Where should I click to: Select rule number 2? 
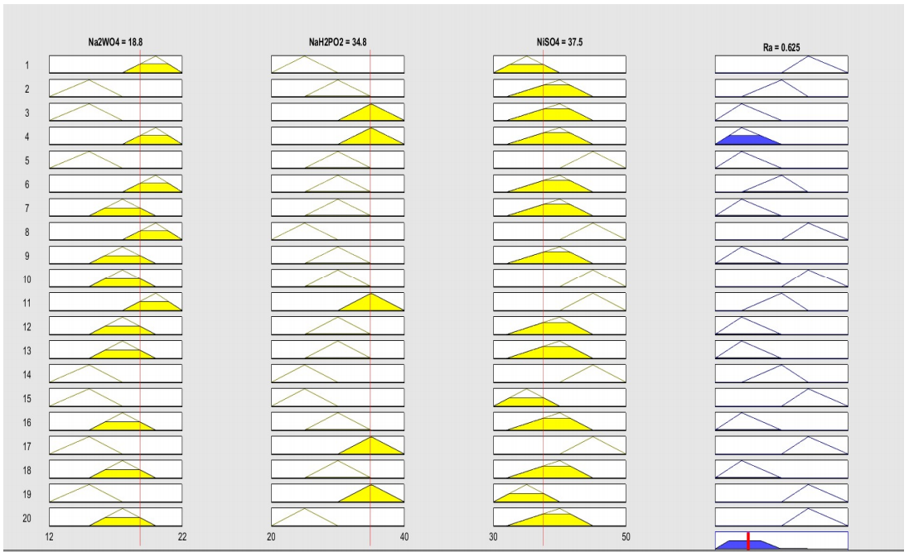coord(27,89)
